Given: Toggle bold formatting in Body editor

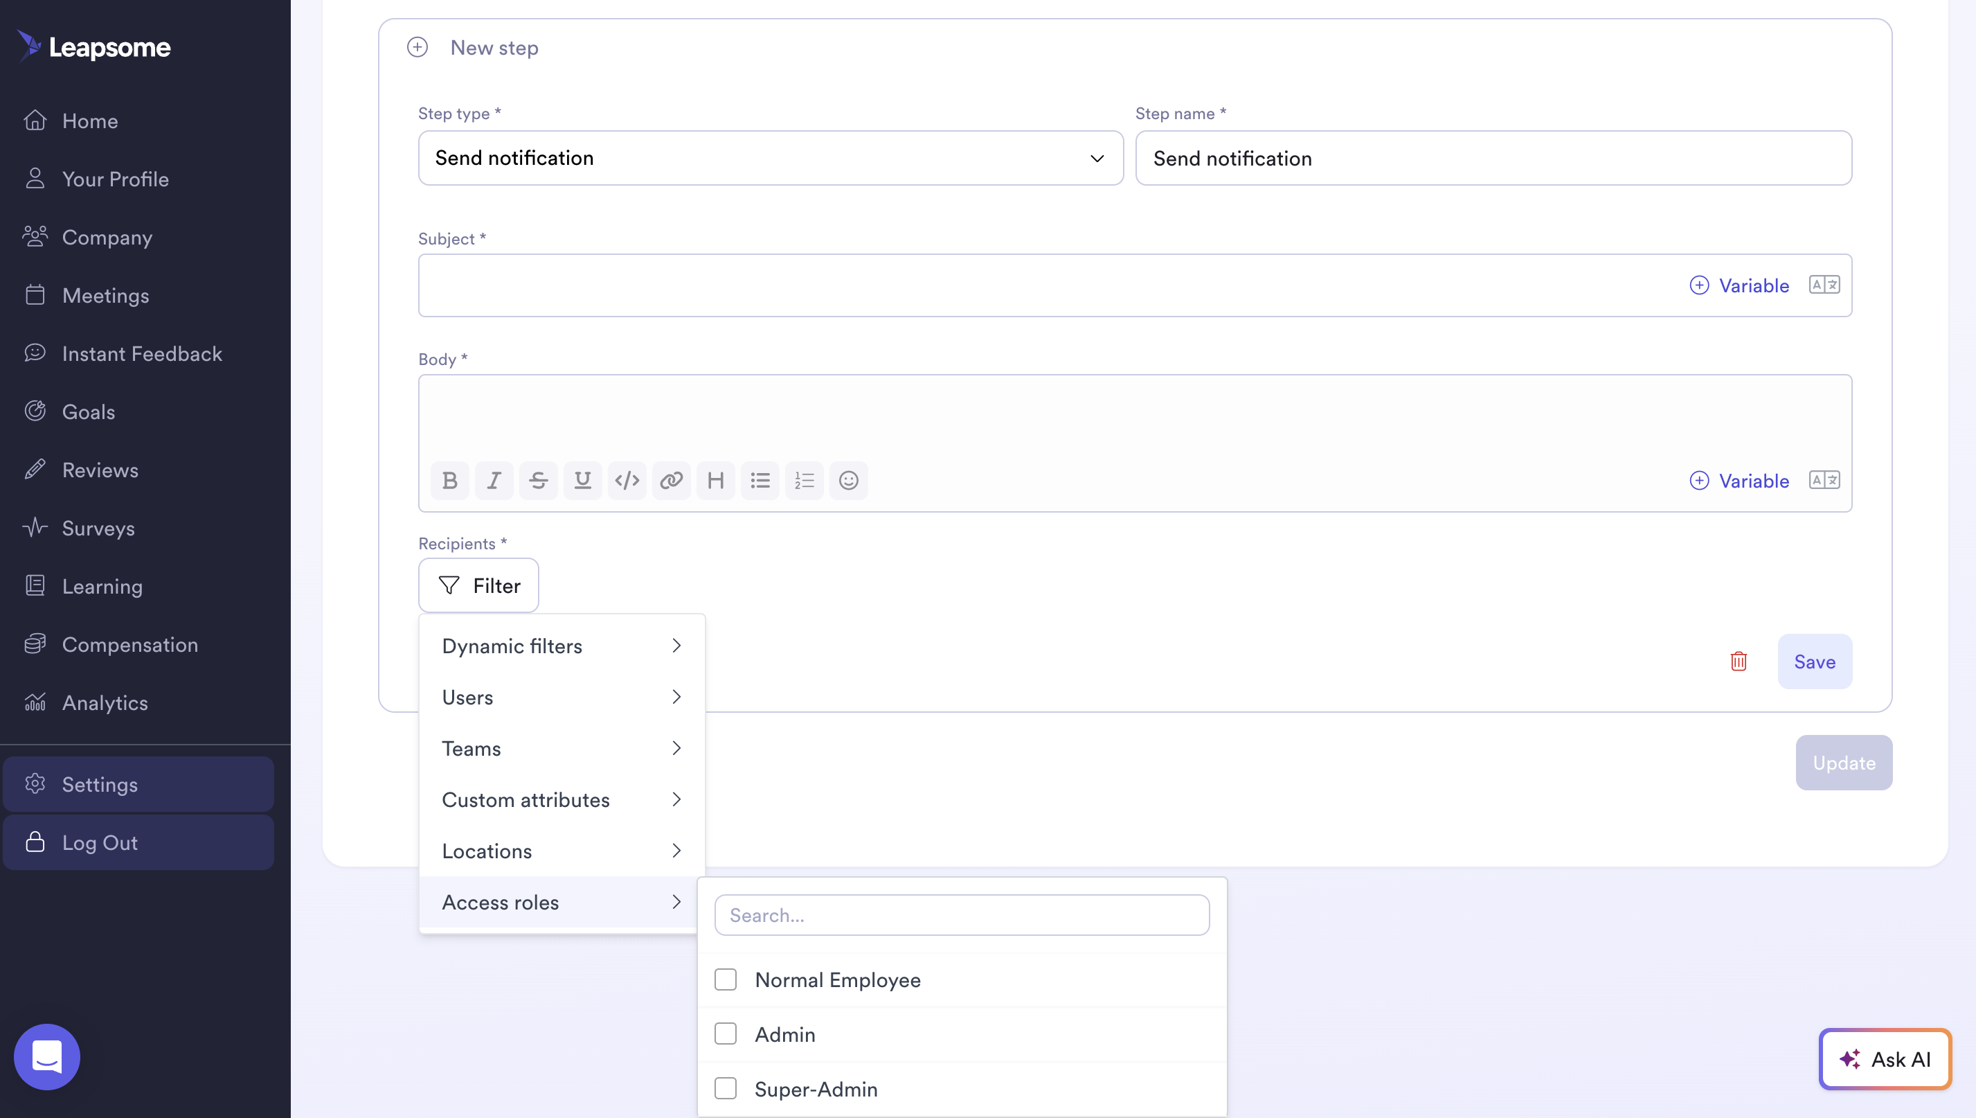Looking at the screenshot, I should tap(449, 481).
